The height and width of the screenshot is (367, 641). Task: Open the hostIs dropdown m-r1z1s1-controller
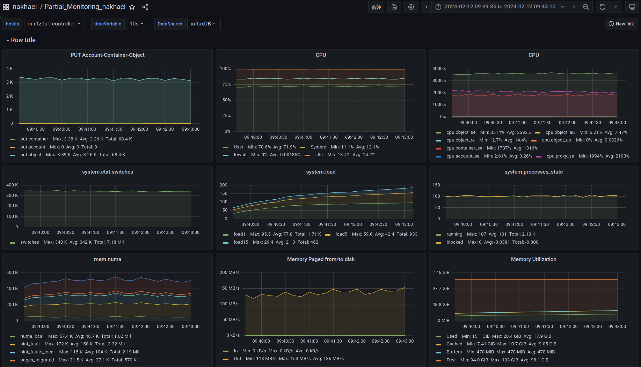point(54,24)
